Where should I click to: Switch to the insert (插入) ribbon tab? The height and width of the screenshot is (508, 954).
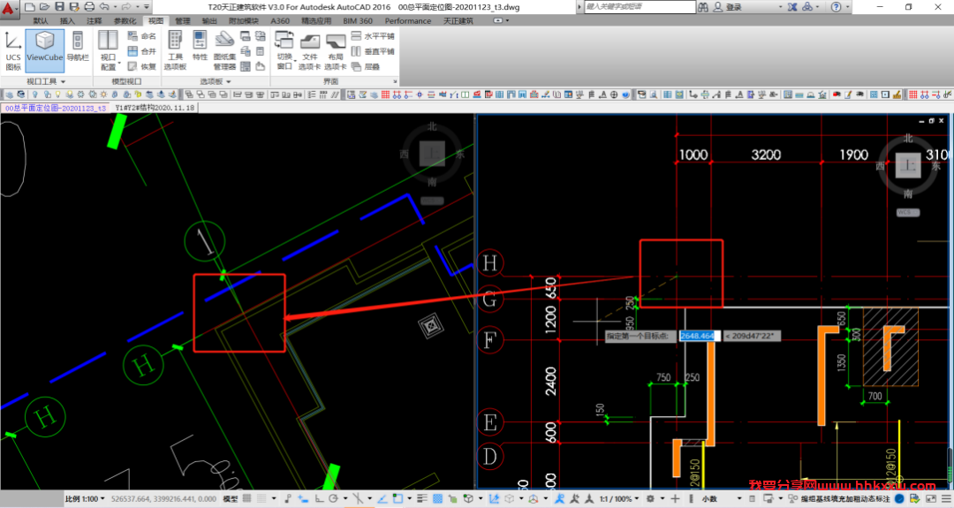tap(67, 20)
